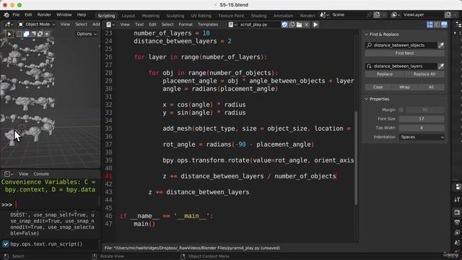Open the Python console editor type selector
Screen dimensions: 462x260
(x=9, y=174)
